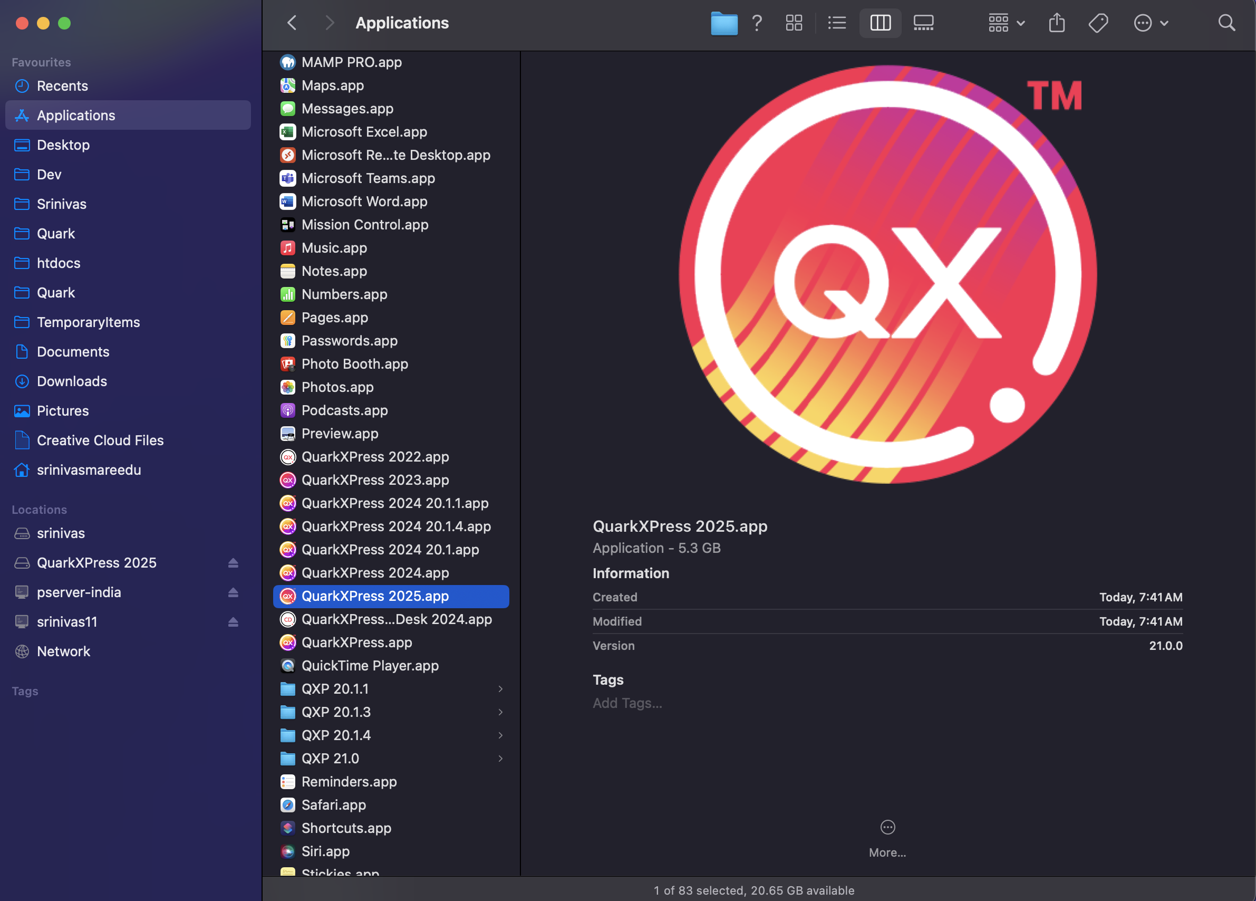Switch to gallery view mode
1256x901 pixels.
pyautogui.click(x=923, y=23)
